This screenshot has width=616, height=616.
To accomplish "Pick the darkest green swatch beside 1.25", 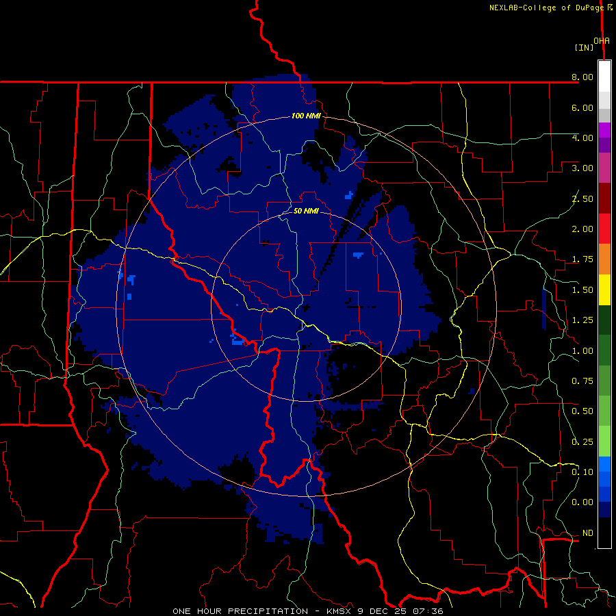I will click(604, 320).
